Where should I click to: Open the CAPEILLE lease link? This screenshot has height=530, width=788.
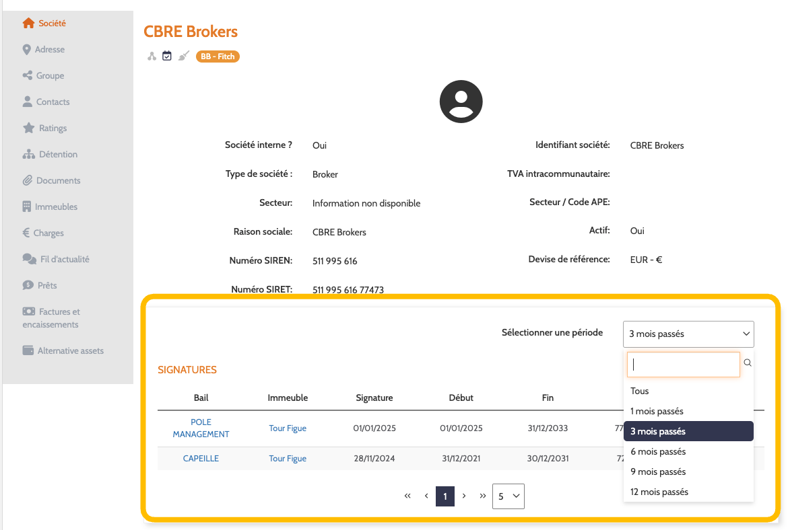click(201, 459)
